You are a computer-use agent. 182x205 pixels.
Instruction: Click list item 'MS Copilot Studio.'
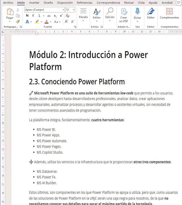[x=50, y=152]
